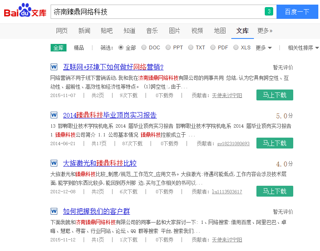Switch to the 音乐 tab
The width and height of the screenshot is (320, 251).
152,31
